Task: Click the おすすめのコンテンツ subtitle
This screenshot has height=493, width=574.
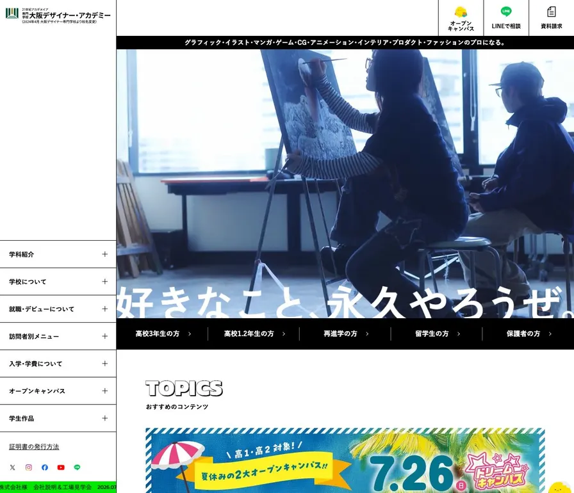Action: click(x=177, y=407)
